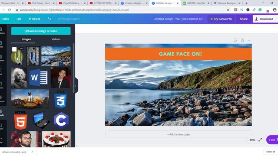This screenshot has height=156, width=278.
Task: Click the fullscreen expand arrows icon
Action: tap(260, 140)
